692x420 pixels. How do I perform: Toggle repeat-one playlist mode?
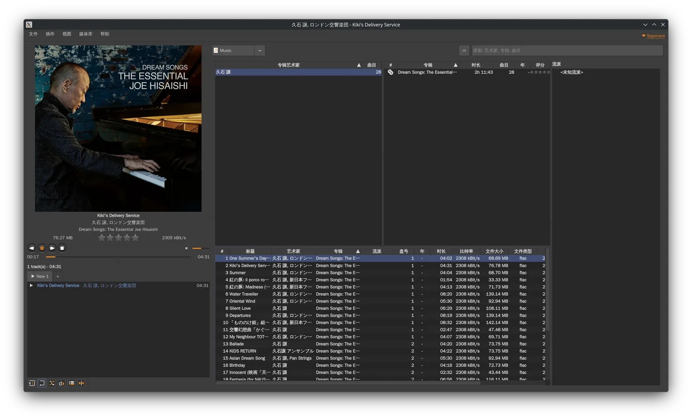click(x=32, y=383)
